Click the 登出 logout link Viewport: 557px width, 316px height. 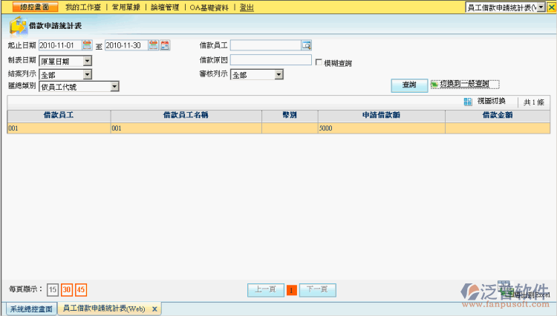[247, 7]
